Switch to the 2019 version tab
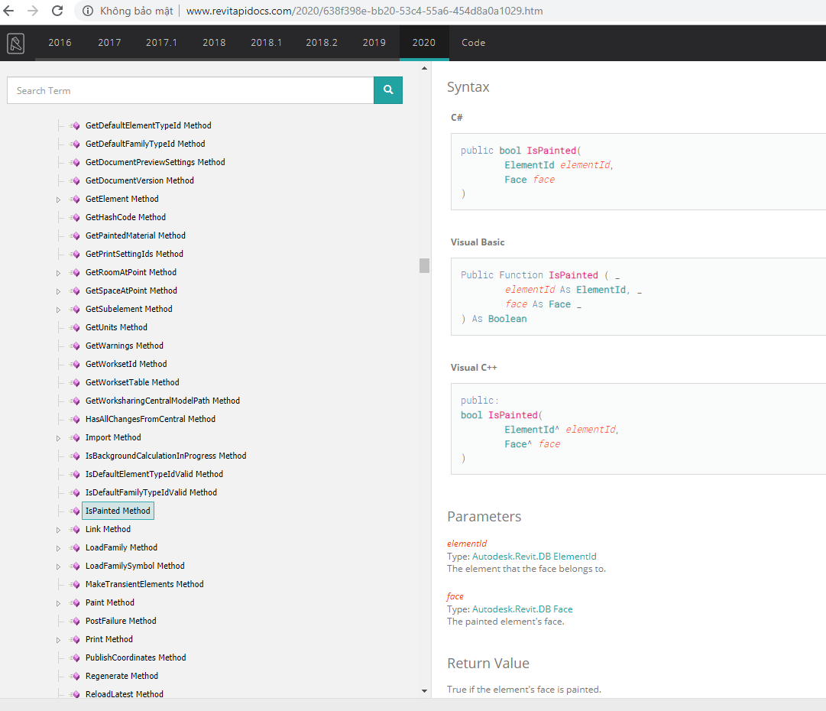 click(374, 43)
